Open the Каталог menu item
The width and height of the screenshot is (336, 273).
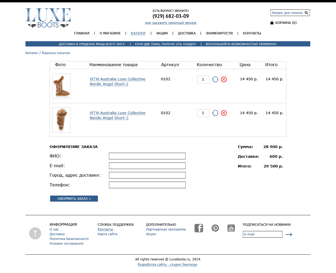(138, 33)
